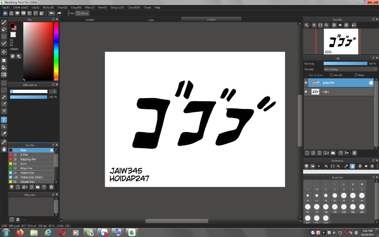This screenshot has width=379, height=237.
Task: Select the Eyedropper tool
Action: tap(4, 142)
